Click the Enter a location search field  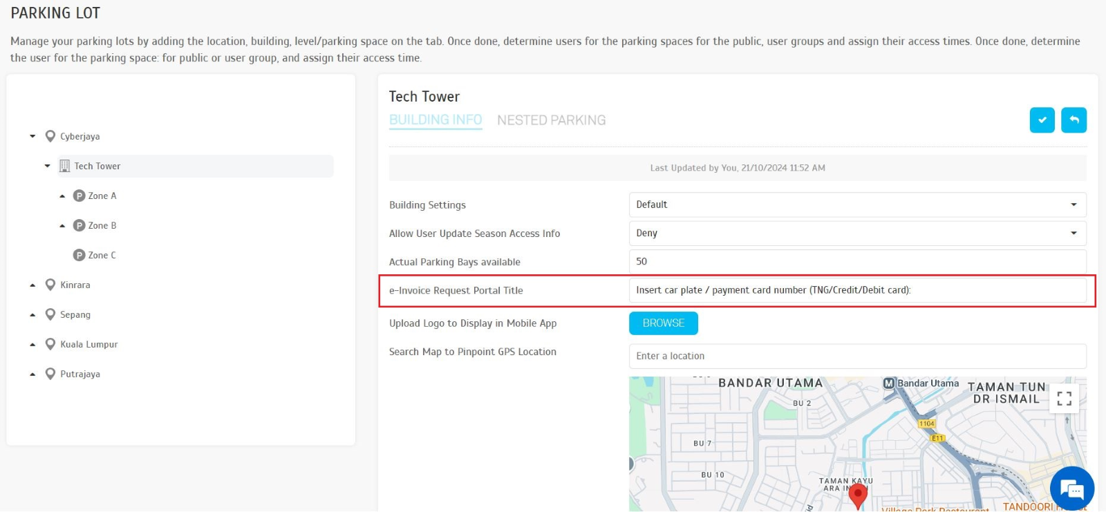coord(857,357)
